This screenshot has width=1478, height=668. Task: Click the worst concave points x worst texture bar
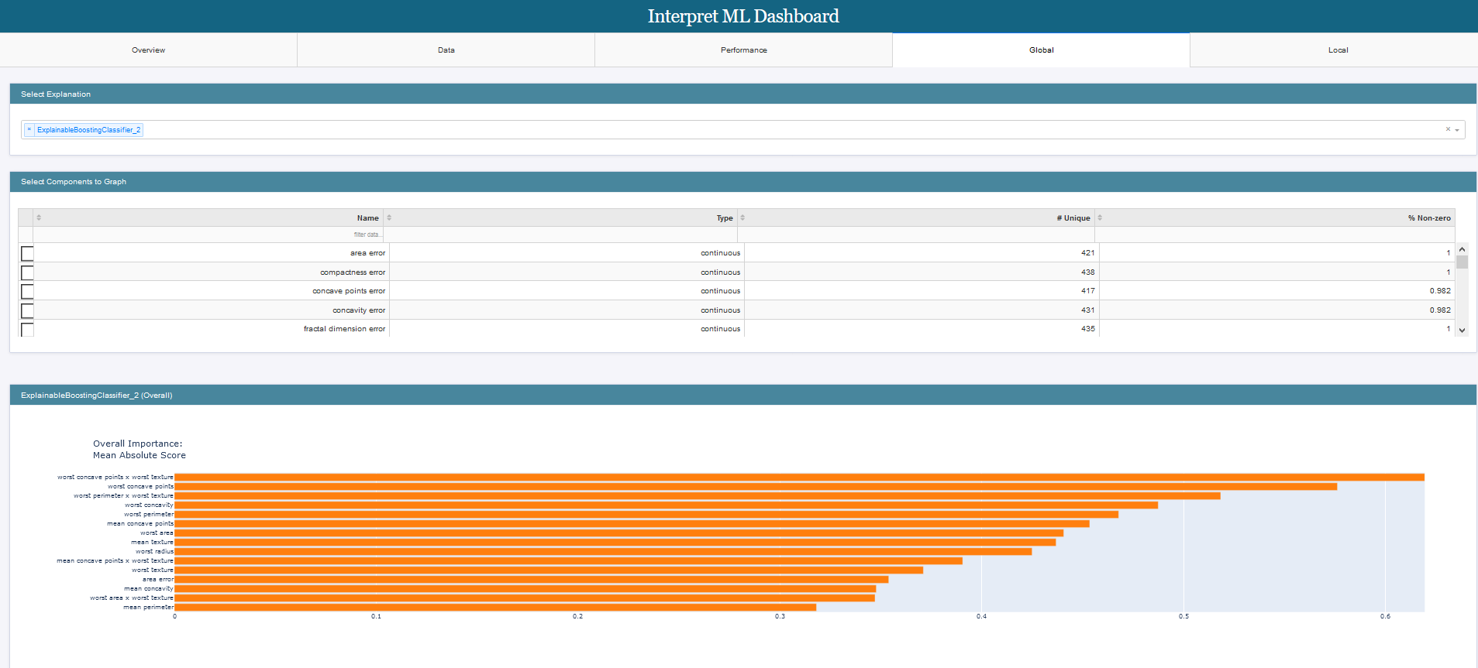click(798, 478)
